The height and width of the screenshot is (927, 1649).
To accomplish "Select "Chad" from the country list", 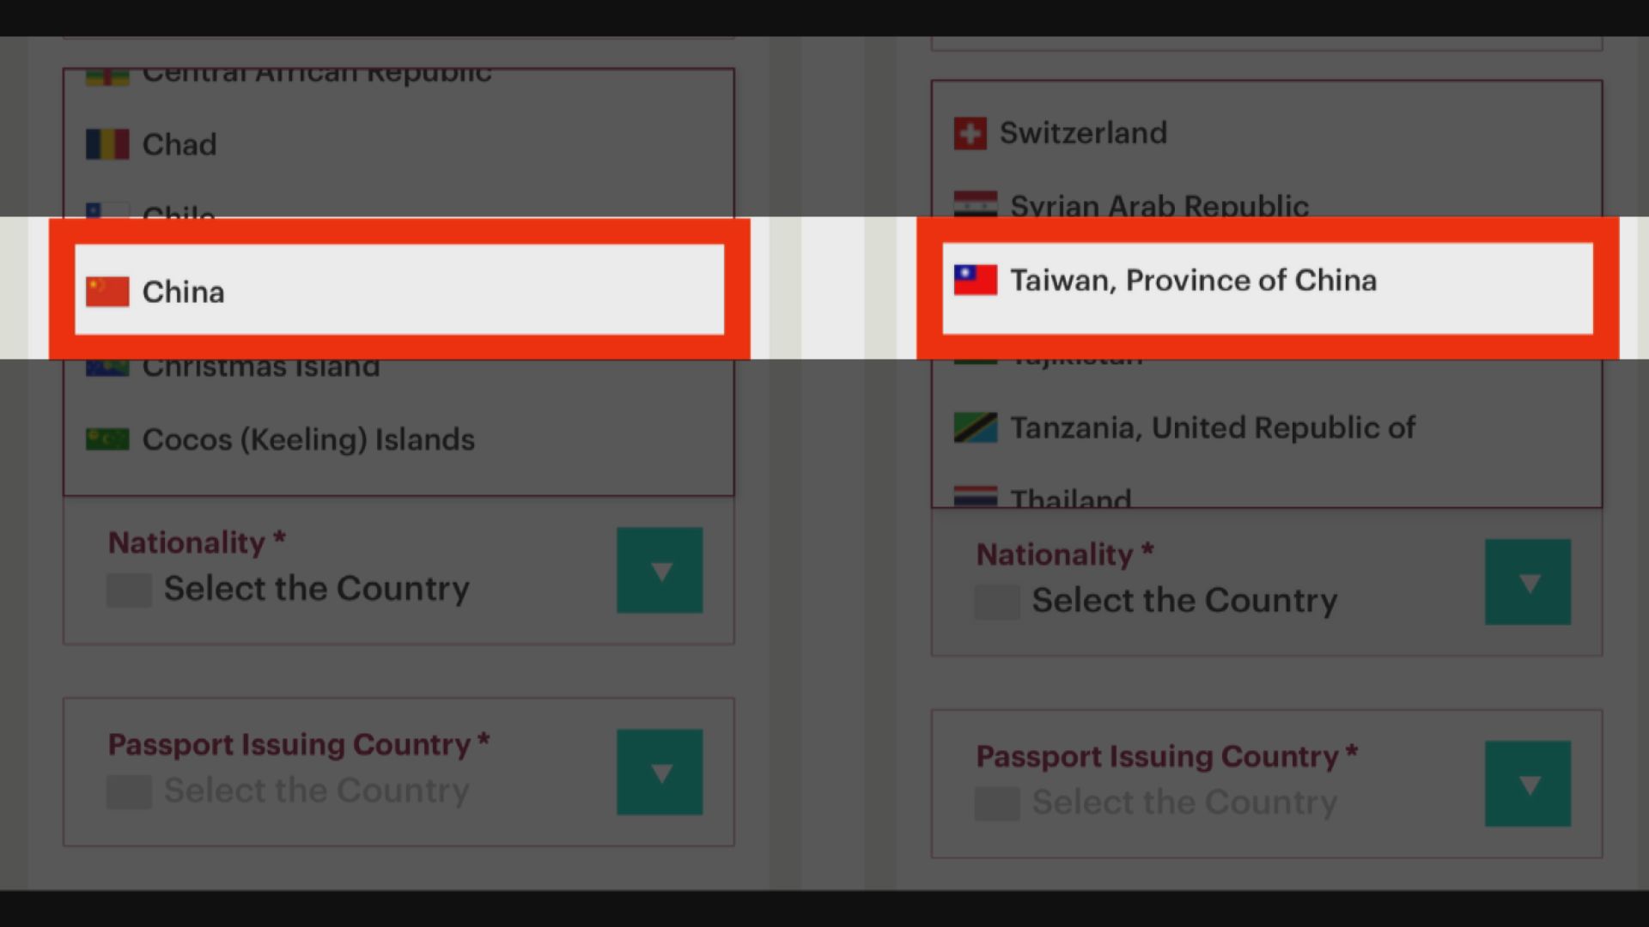I will click(x=180, y=144).
